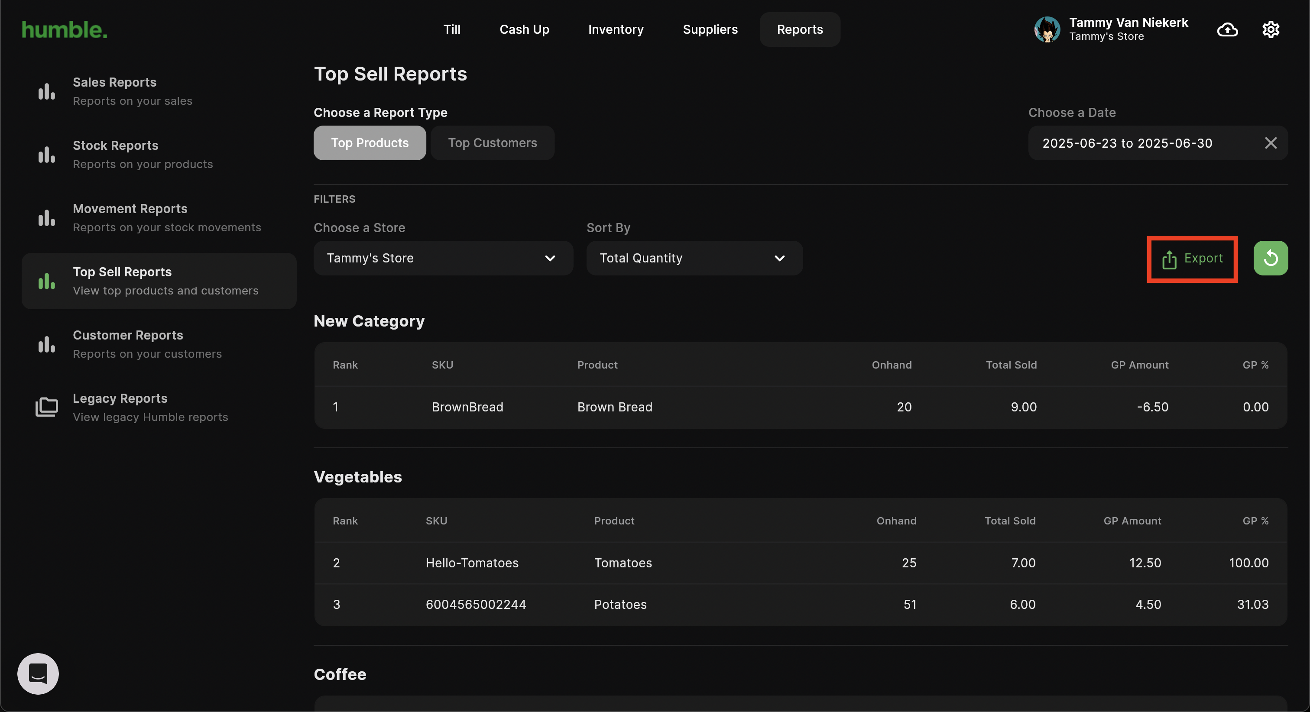
Task: Select Top Products report type
Action: [370, 143]
